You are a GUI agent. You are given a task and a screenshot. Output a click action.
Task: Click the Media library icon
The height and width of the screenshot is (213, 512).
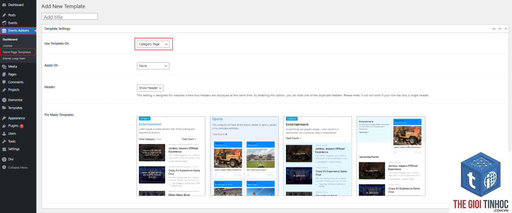4,67
